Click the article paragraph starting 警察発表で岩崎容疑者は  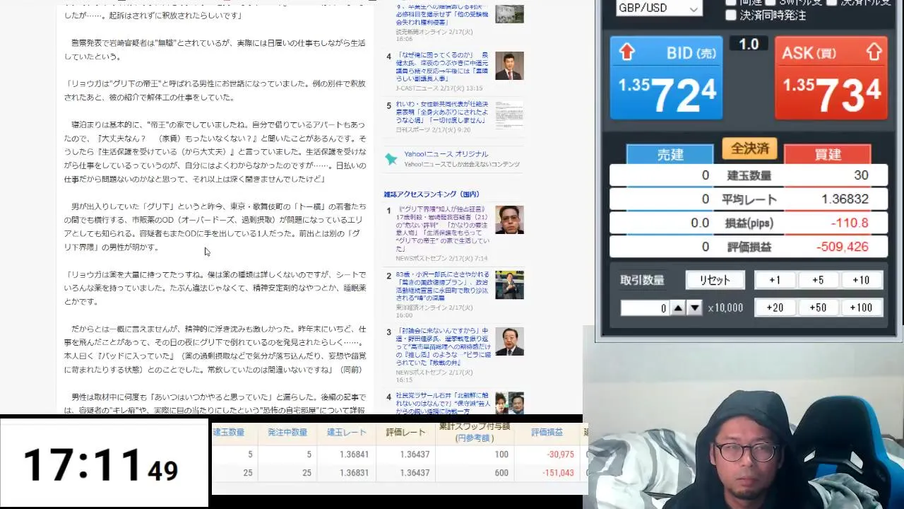215,49
